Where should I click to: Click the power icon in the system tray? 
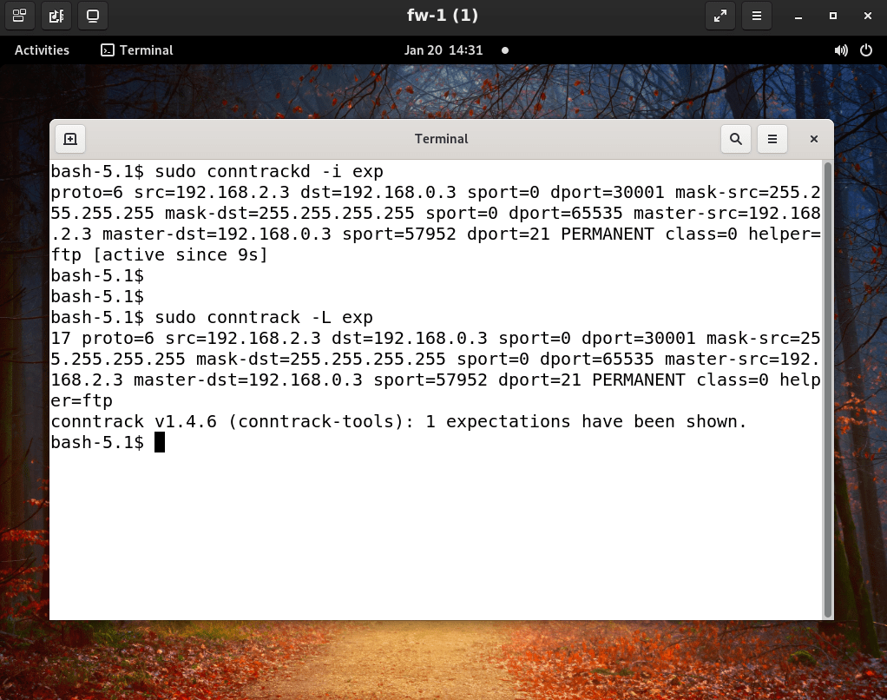[865, 50]
